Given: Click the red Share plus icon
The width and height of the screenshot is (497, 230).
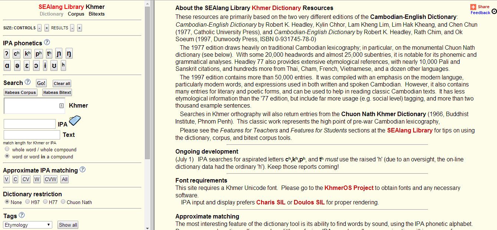Looking at the screenshot, I should [473, 7].
